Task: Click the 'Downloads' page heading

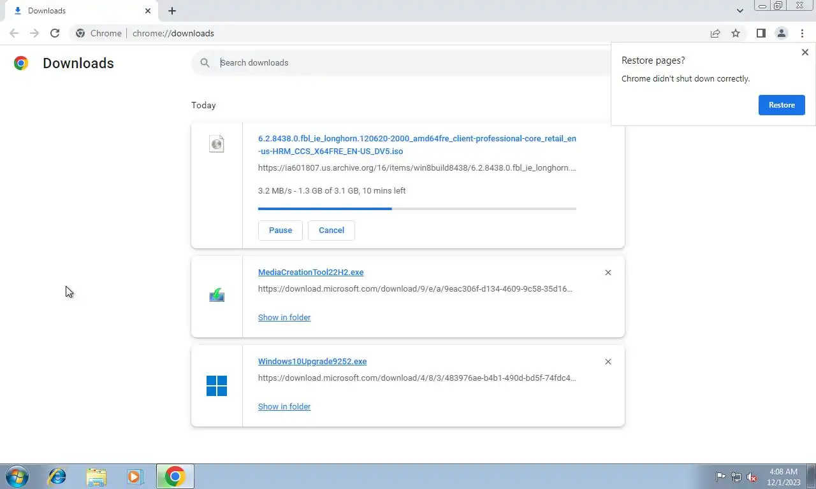Action: pyautogui.click(x=78, y=63)
